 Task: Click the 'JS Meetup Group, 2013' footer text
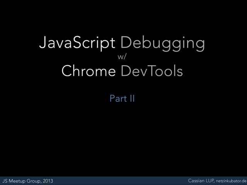point(27,181)
